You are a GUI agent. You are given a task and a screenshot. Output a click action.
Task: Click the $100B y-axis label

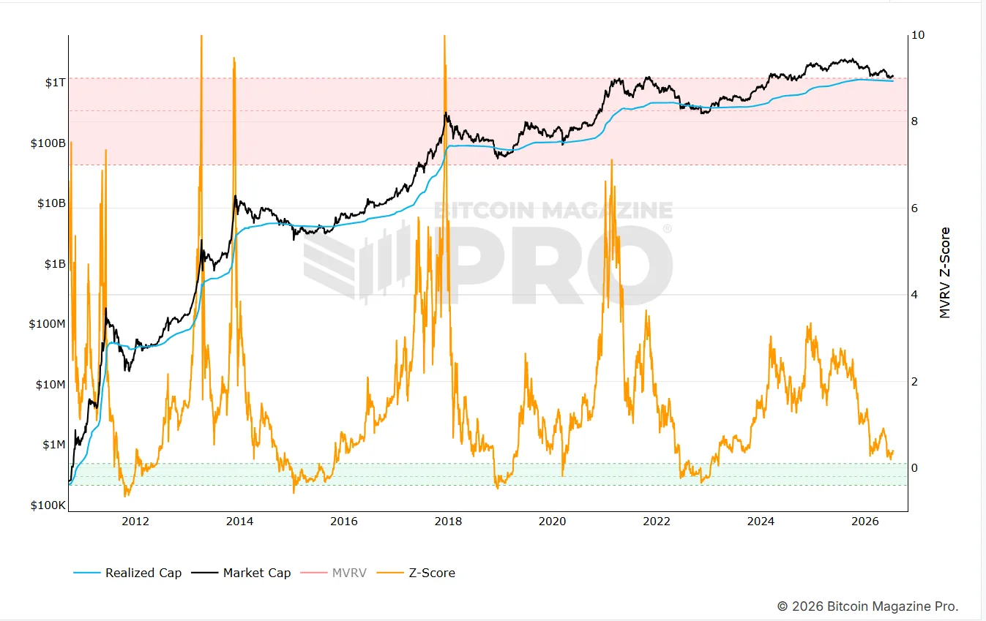(x=48, y=143)
